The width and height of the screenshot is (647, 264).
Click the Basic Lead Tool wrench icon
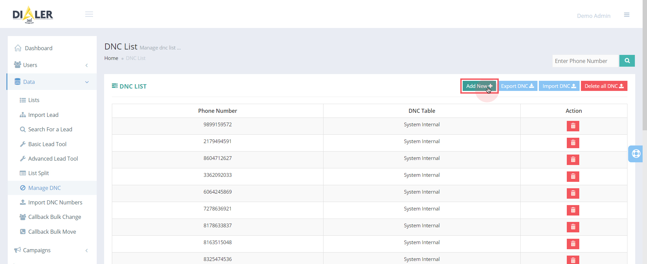coord(23,144)
